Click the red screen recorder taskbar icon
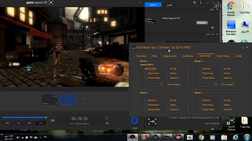 (178, 137)
